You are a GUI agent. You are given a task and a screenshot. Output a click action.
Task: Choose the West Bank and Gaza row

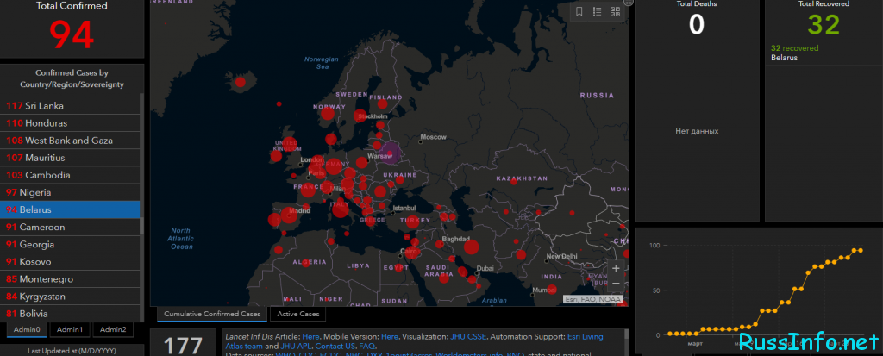pyautogui.click(x=70, y=141)
